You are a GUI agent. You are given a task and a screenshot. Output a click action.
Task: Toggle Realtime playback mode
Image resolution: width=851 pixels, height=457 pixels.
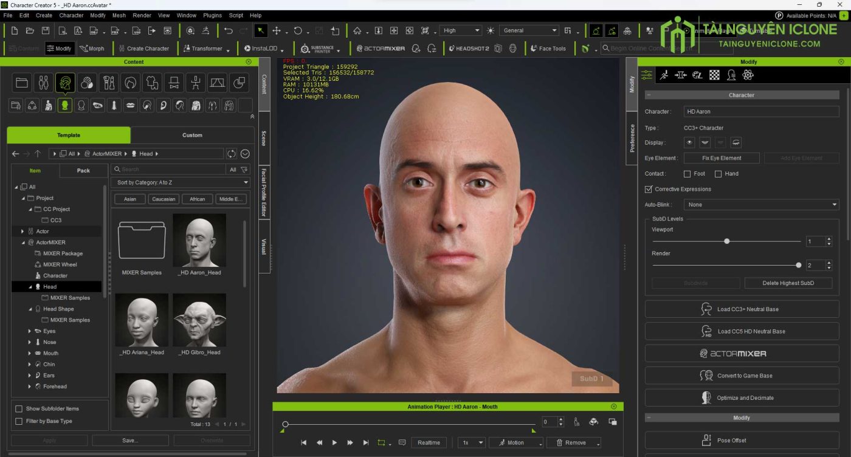point(429,442)
